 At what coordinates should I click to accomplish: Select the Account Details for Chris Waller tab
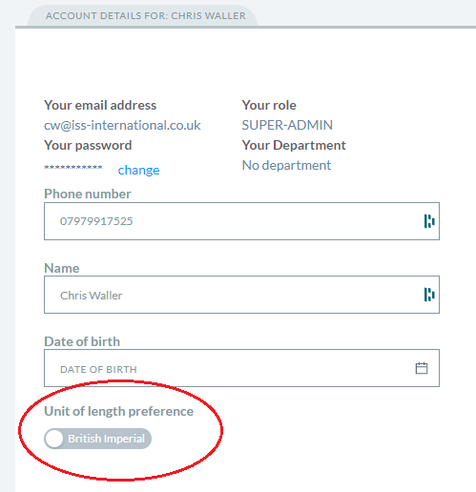146,15
